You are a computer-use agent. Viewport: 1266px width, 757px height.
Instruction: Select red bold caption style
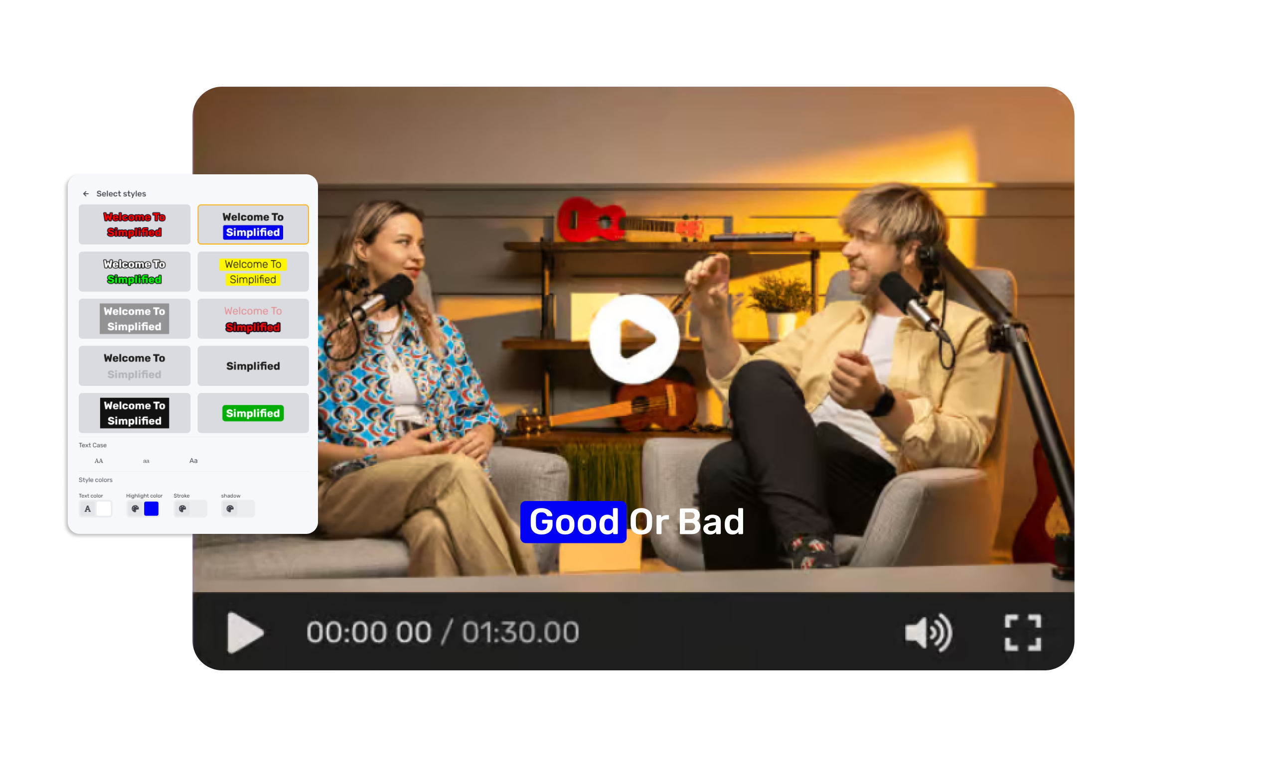(134, 225)
